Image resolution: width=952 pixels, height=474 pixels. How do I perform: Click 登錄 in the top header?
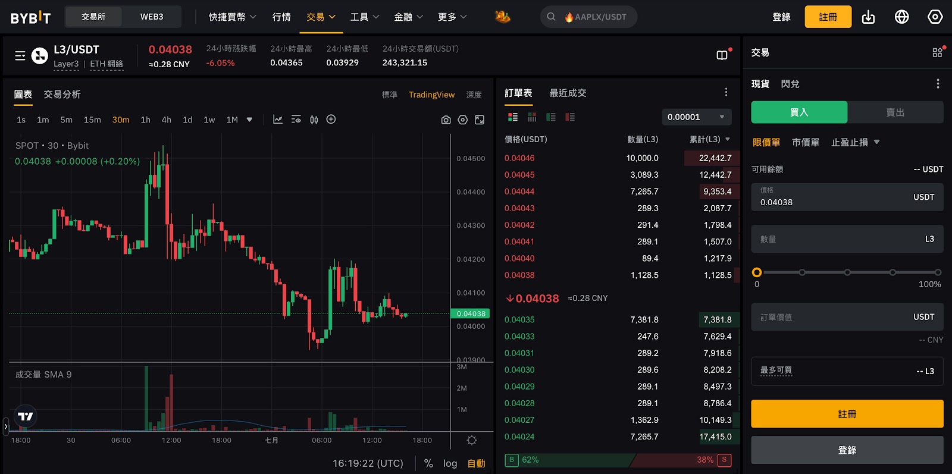(781, 17)
